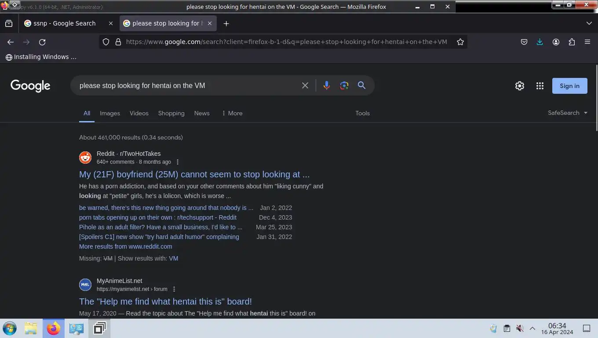Viewport: 598px width, 338px height.
Task: Open Firefox View tab list icon
Action: click(9, 23)
